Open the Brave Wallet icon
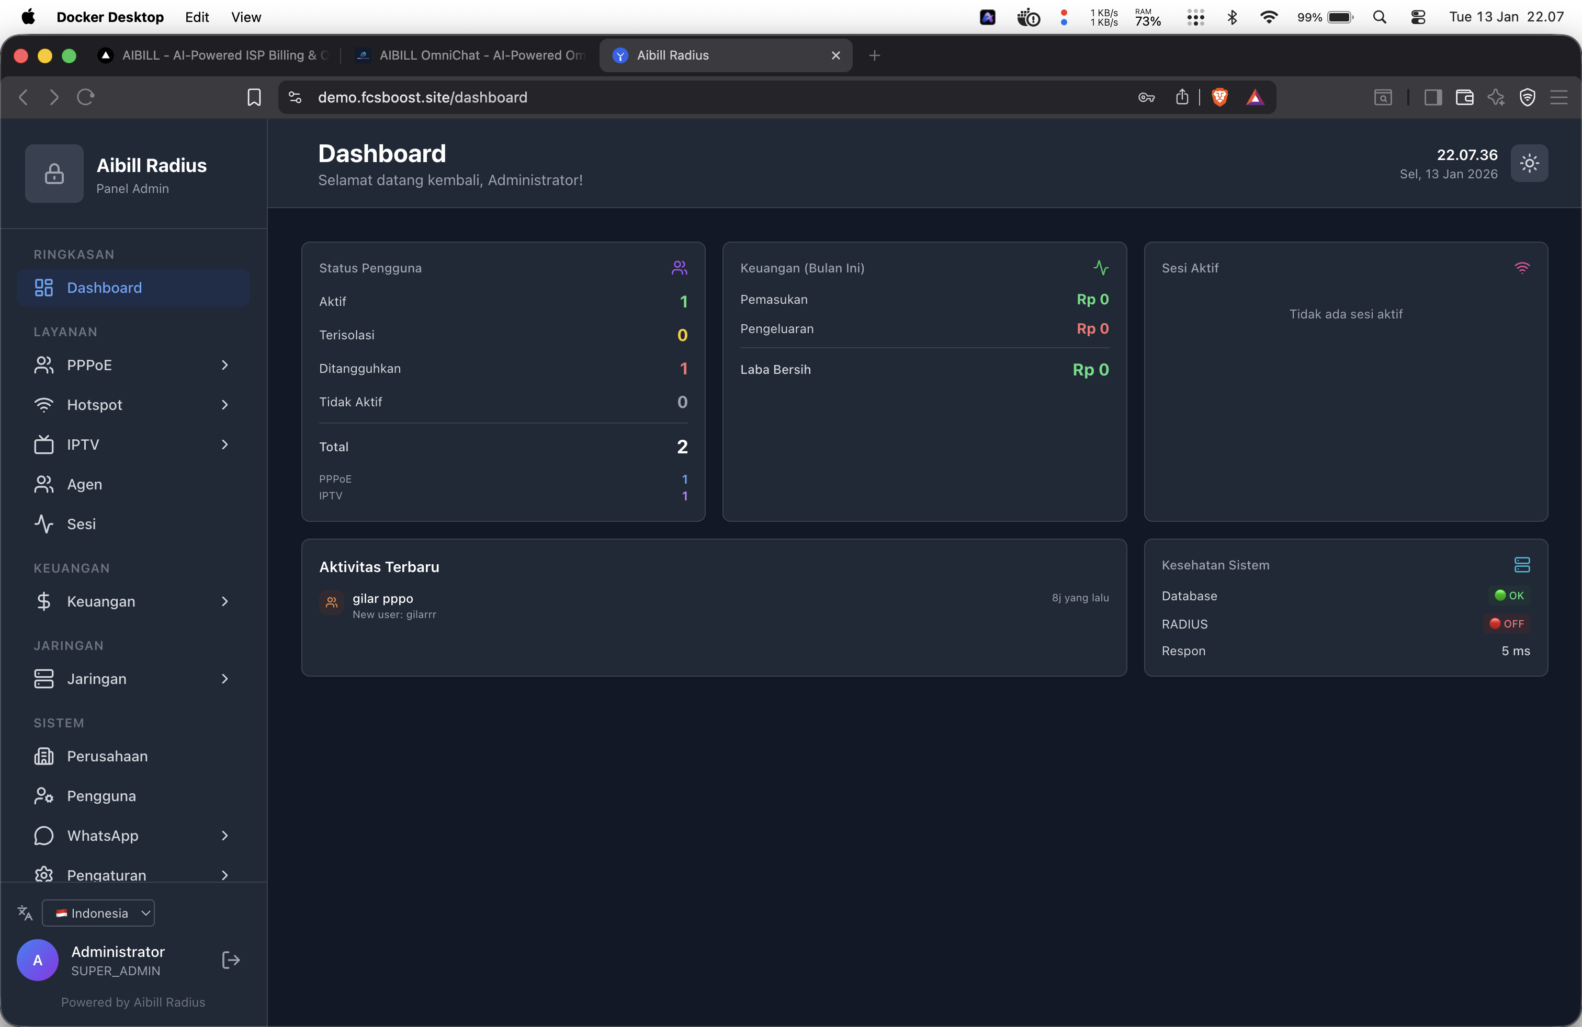Screen dimensions: 1582x1027 1464,97
